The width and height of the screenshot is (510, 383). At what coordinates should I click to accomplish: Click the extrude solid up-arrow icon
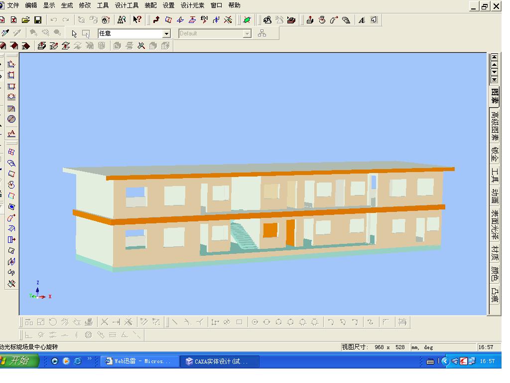(x=310, y=20)
